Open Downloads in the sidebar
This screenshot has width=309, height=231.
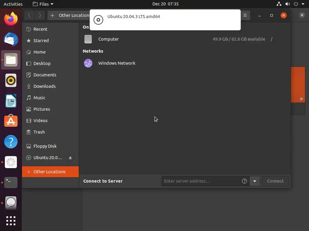click(50, 86)
